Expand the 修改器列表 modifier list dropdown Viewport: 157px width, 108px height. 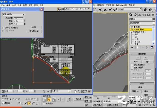(142, 23)
